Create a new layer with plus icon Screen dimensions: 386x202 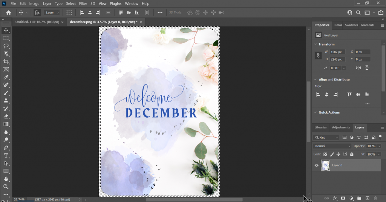[367, 198]
